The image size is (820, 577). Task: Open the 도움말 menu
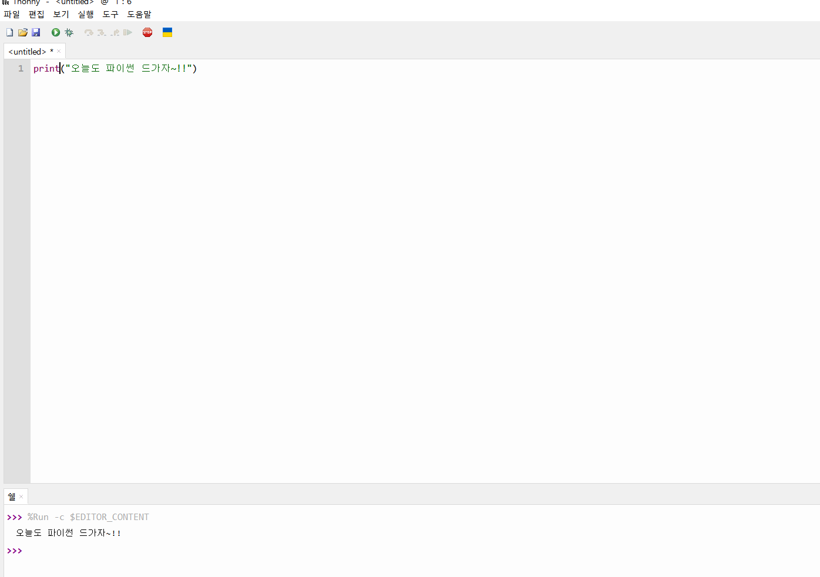point(139,14)
